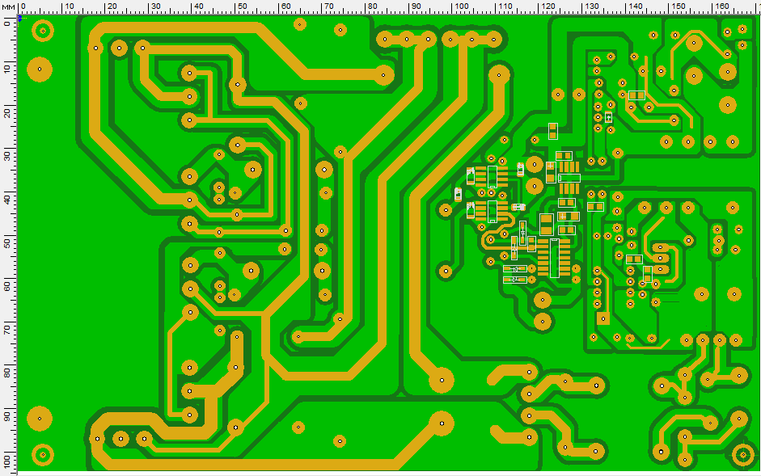Click the 50 mark on horizontal ruler

[240, 7]
